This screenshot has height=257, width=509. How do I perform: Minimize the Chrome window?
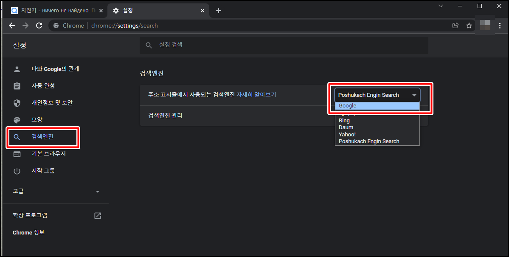(x=460, y=6)
